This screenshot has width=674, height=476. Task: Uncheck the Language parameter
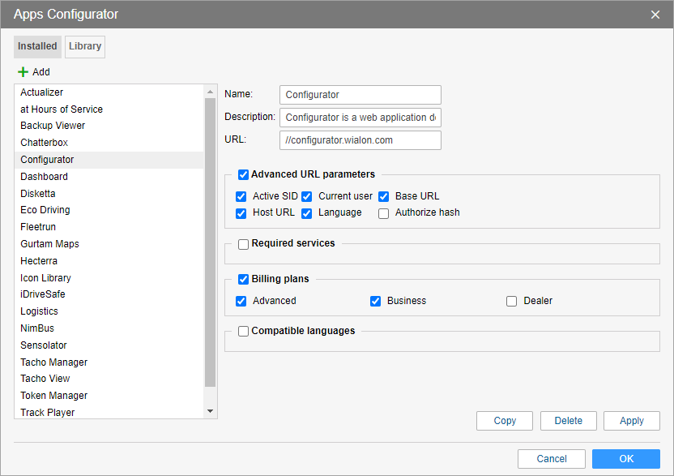click(x=306, y=213)
